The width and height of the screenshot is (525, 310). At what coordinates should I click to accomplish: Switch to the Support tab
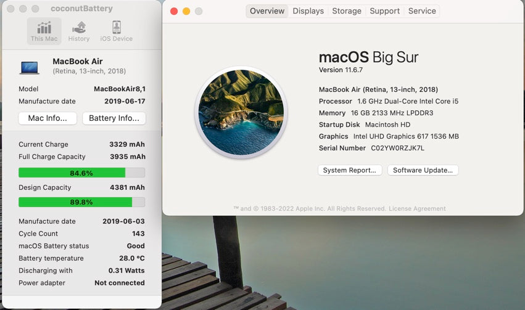385,11
